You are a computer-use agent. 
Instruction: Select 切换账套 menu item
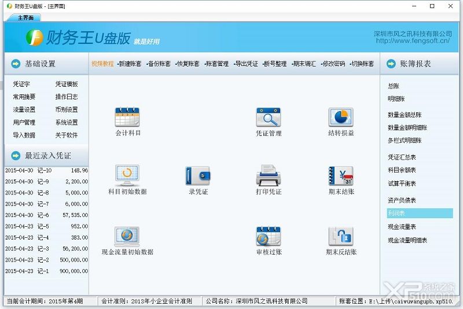pos(362,64)
